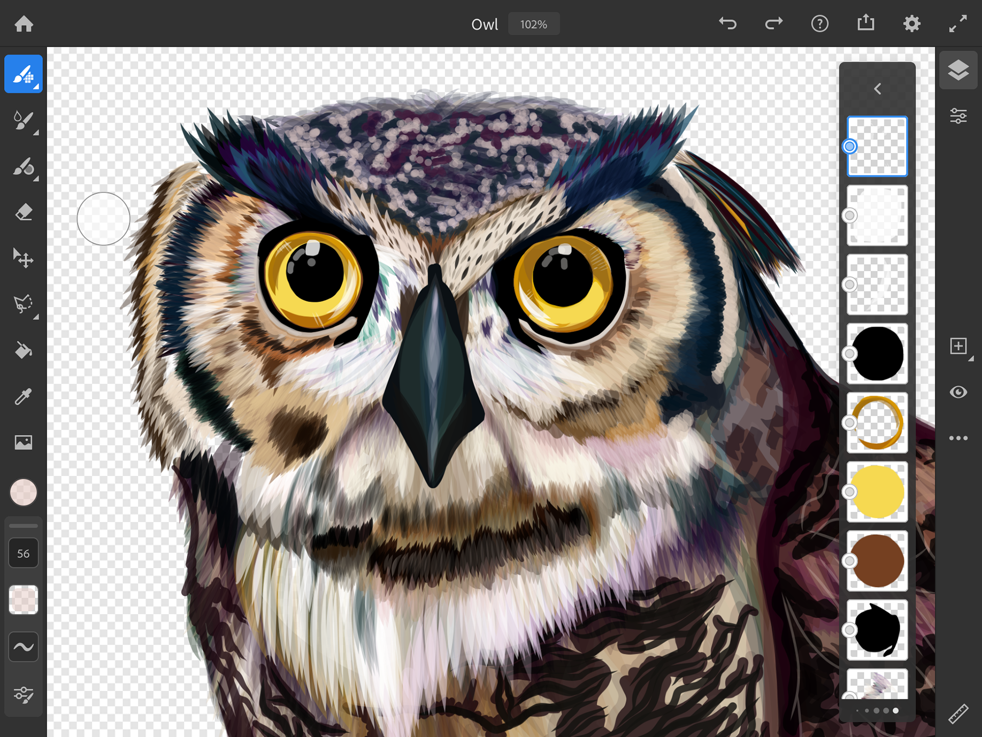Open the Place Image tool
Viewport: 982px width, 737px height.
click(x=24, y=442)
